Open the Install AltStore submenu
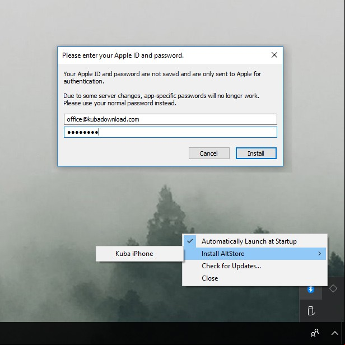Viewport: 345px width, 345px height. pos(255,254)
